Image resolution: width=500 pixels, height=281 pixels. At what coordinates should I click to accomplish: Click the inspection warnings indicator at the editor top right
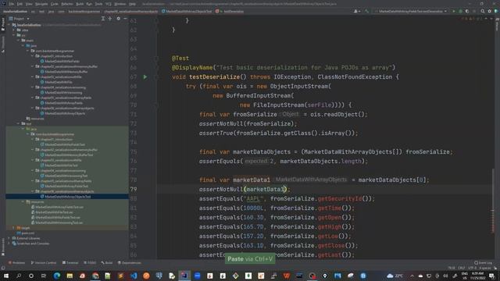click(x=472, y=19)
